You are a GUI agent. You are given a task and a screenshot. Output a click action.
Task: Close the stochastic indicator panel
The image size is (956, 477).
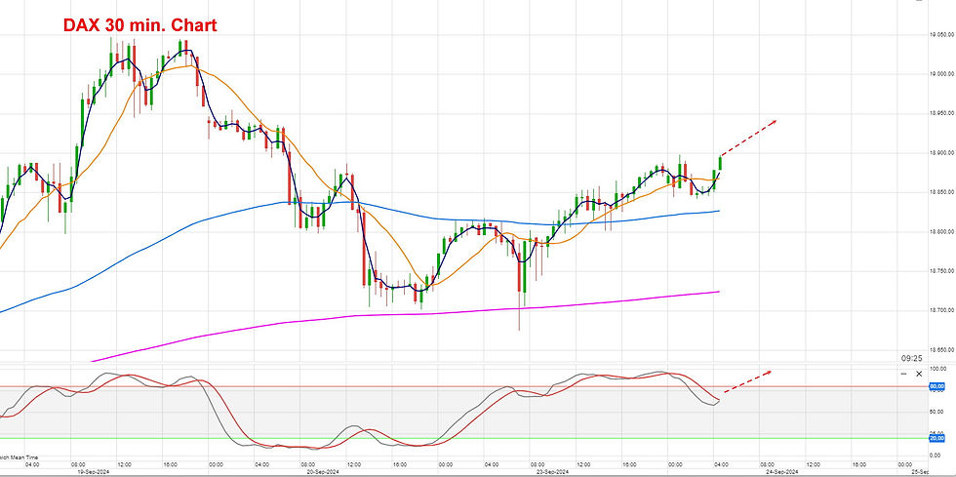[x=919, y=374]
